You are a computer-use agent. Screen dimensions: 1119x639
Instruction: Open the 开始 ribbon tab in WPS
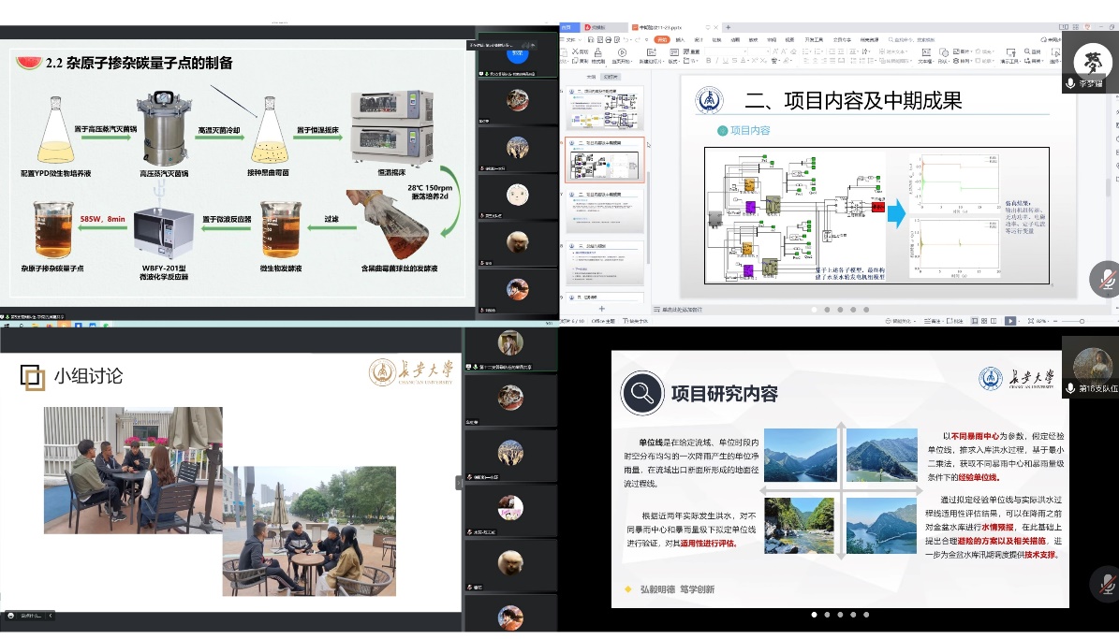pyautogui.click(x=662, y=39)
